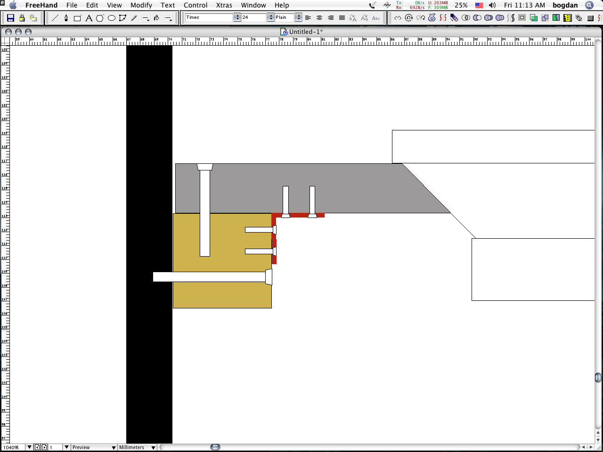This screenshot has width=603, height=452.
Task: Select the Ellipse tool
Action: (x=112, y=18)
